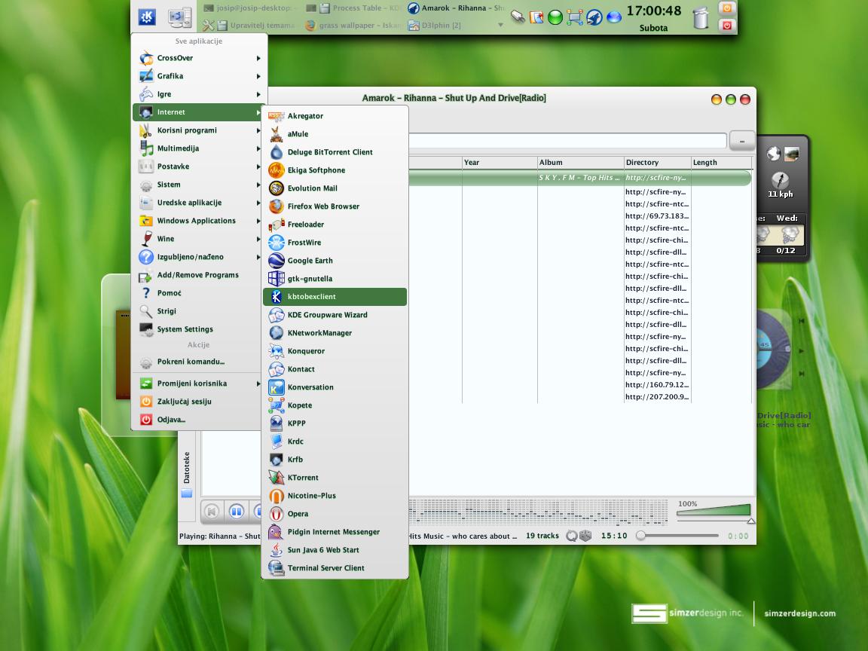Screen dimensions: 868x651
Task: Launch KNetworkManager
Action: tap(335, 333)
